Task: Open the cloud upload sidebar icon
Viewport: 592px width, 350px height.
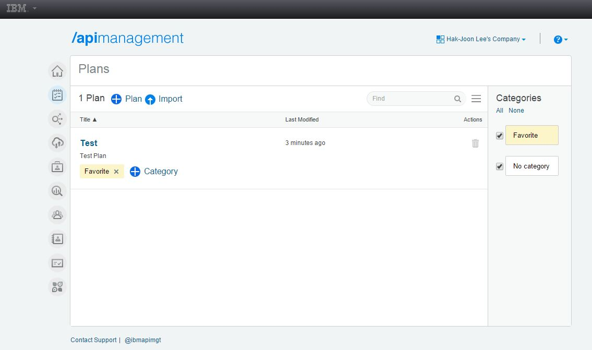Action: [57, 143]
